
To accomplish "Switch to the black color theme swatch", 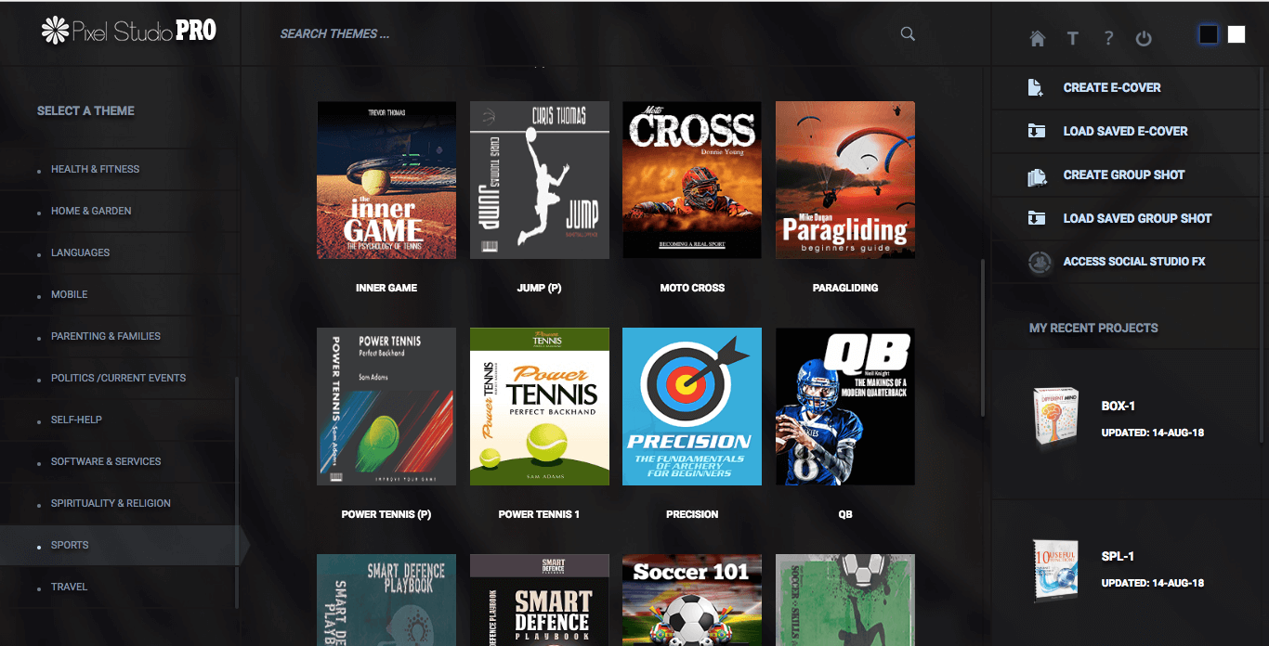I will [x=1208, y=34].
